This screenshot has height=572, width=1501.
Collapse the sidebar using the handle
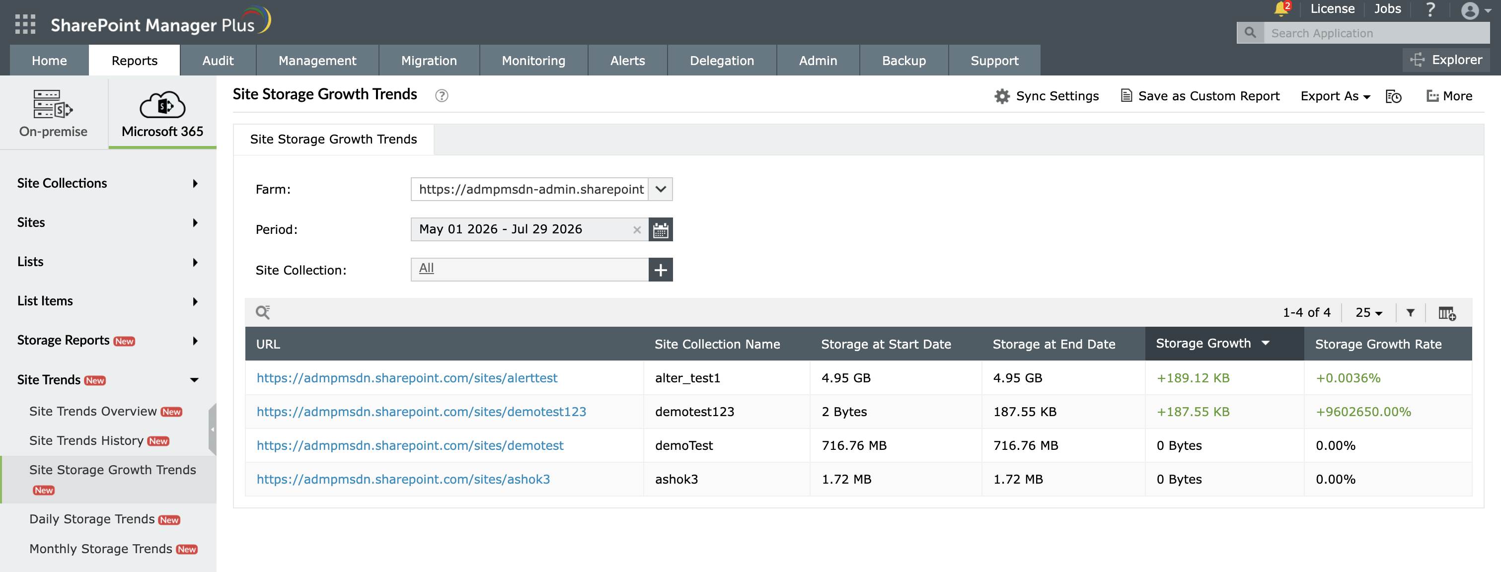click(213, 429)
